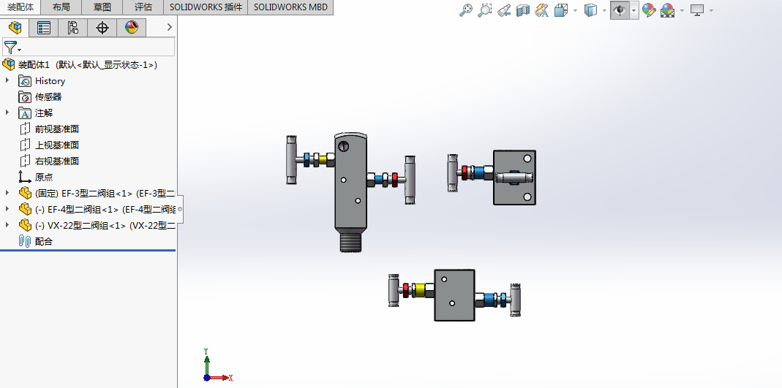Select the Zoom to Area tool
The height and width of the screenshot is (388, 782).
click(485, 10)
